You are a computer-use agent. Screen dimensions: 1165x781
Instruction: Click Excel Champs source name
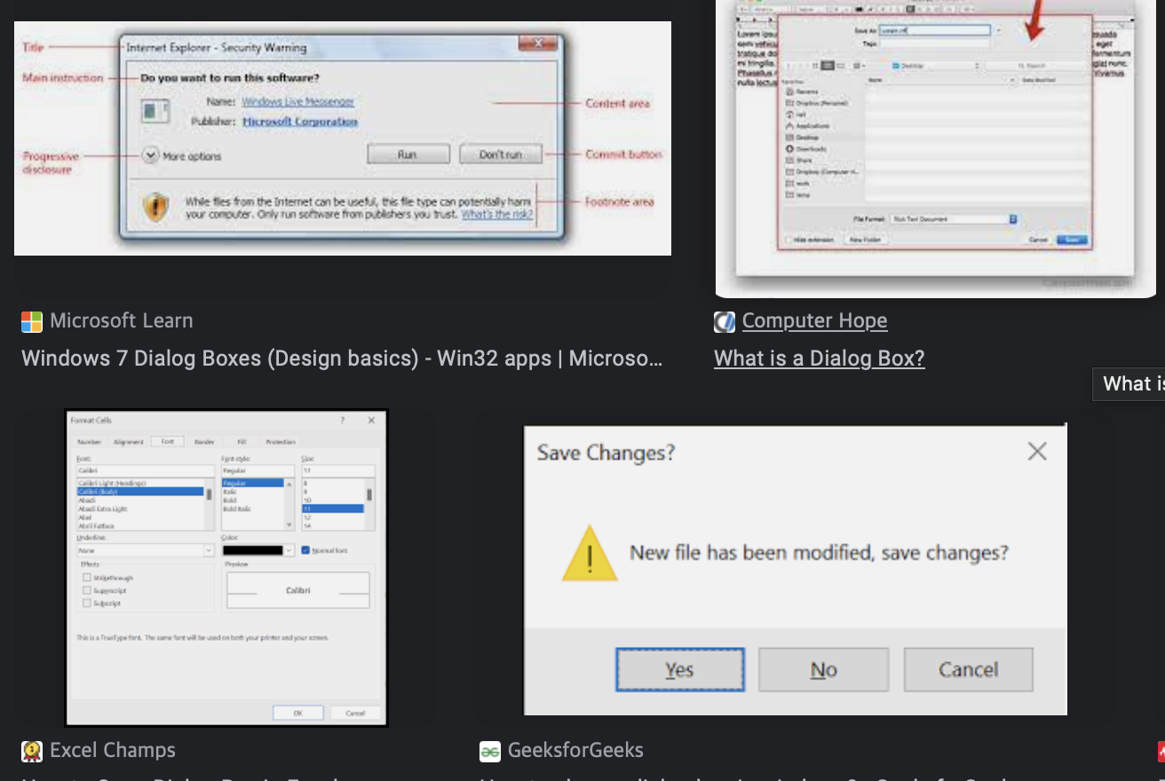[x=113, y=751]
